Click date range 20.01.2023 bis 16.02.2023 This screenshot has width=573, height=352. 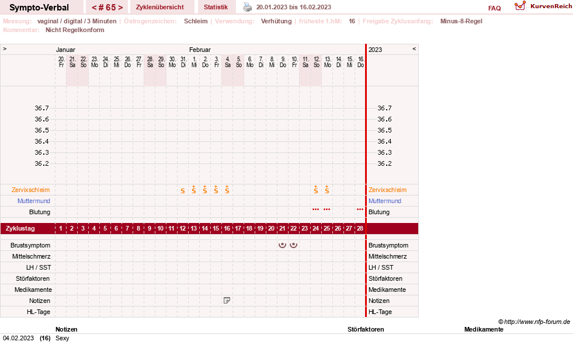(293, 7)
